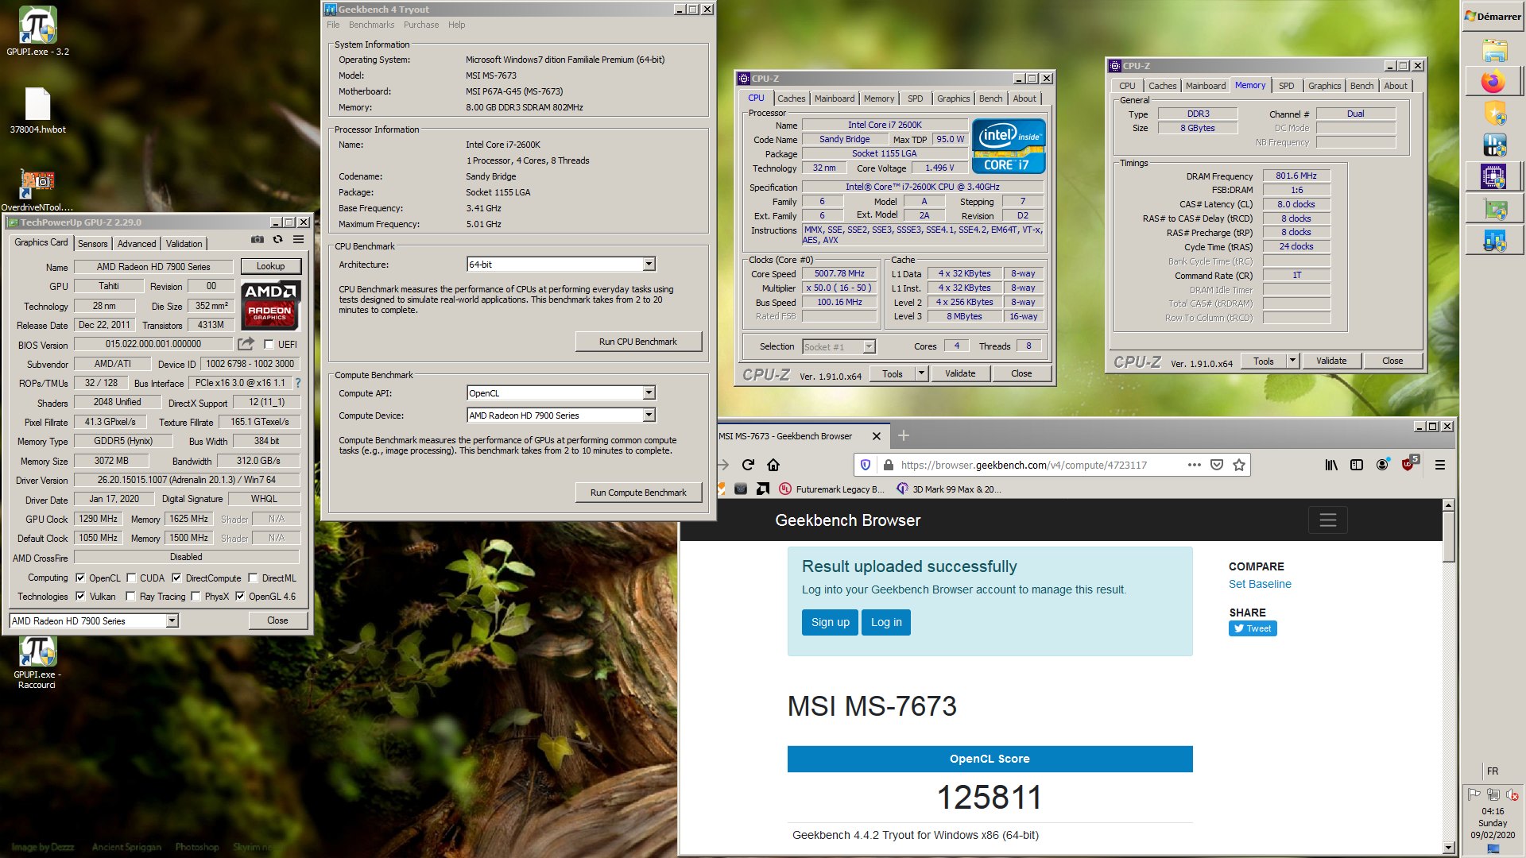Screen dimensions: 1526x858
Task: Open GPU-Z hamburger menu
Action: [x=298, y=240]
